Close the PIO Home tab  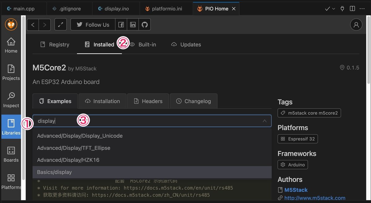point(234,9)
